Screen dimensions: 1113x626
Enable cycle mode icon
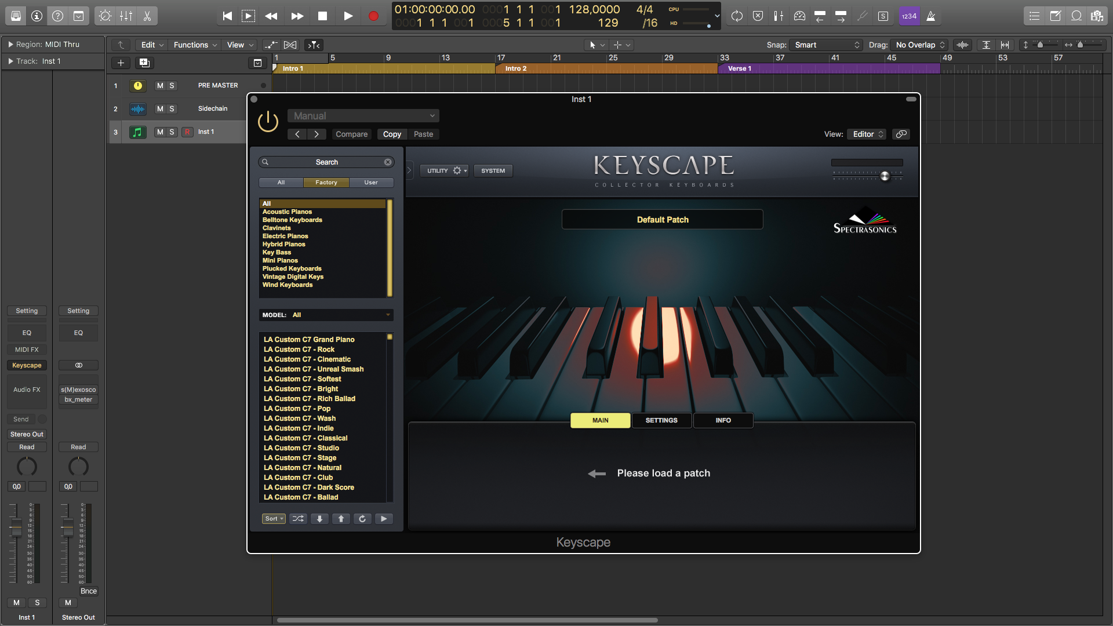[737, 16]
